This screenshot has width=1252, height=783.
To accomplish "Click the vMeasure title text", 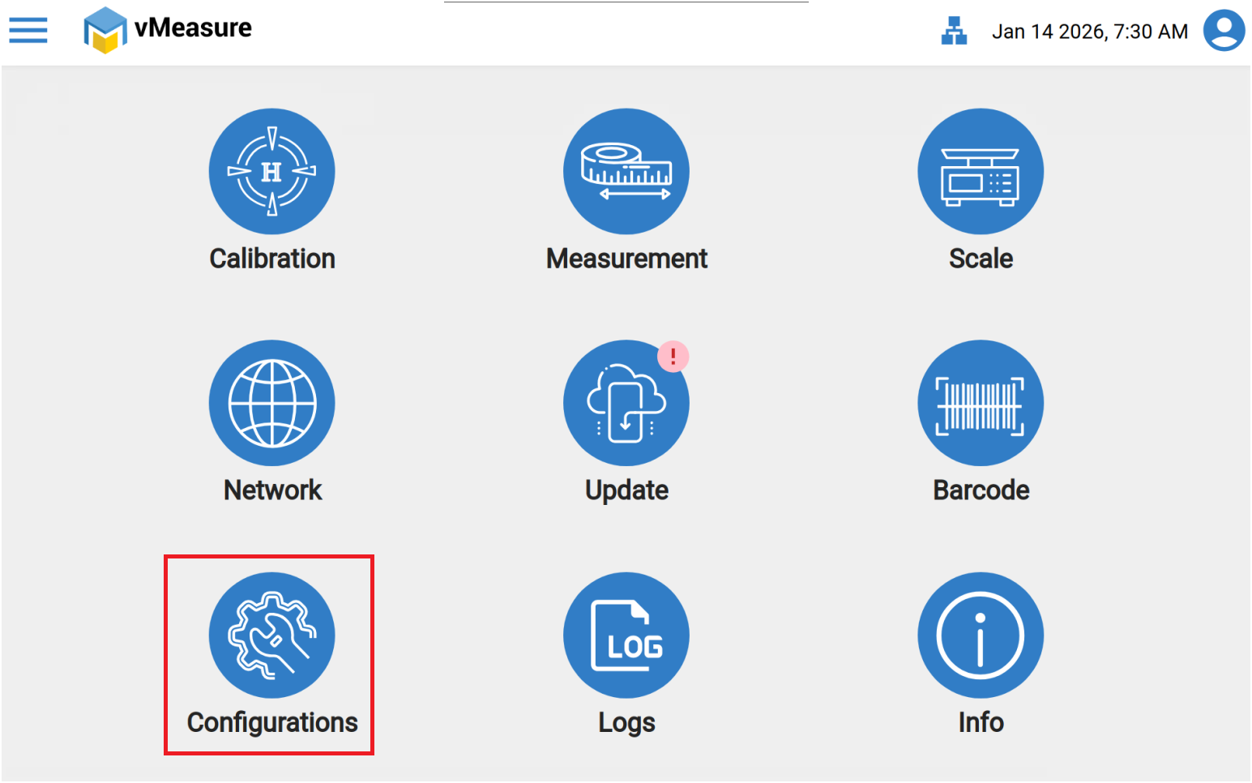I will click(x=193, y=28).
